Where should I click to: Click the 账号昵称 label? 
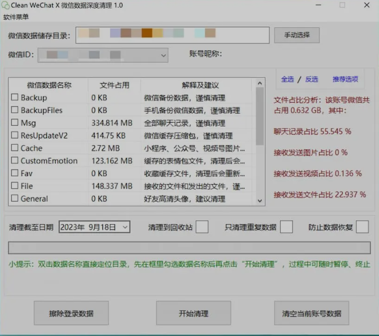205,54
